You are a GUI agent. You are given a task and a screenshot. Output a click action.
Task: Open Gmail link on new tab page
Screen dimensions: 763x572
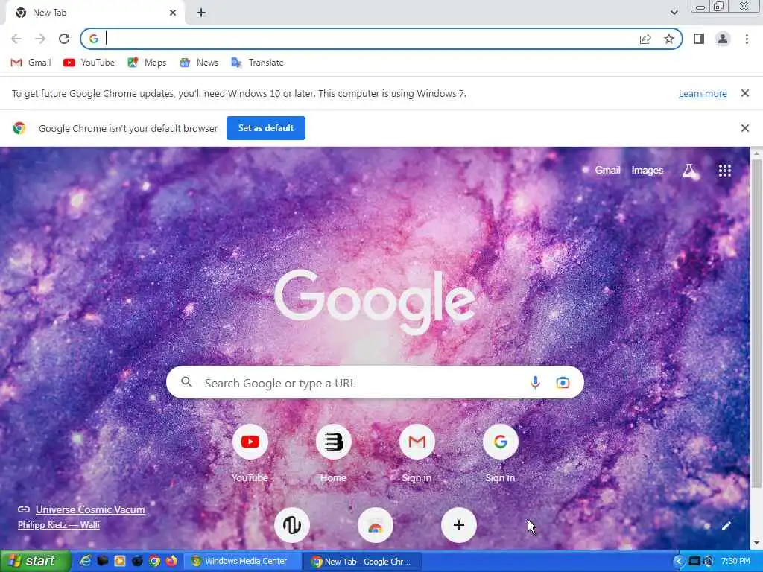pyautogui.click(x=607, y=171)
